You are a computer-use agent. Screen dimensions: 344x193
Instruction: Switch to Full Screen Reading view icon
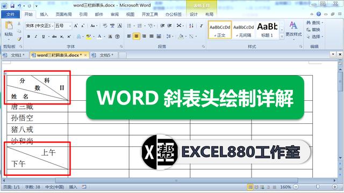(x=256, y=187)
